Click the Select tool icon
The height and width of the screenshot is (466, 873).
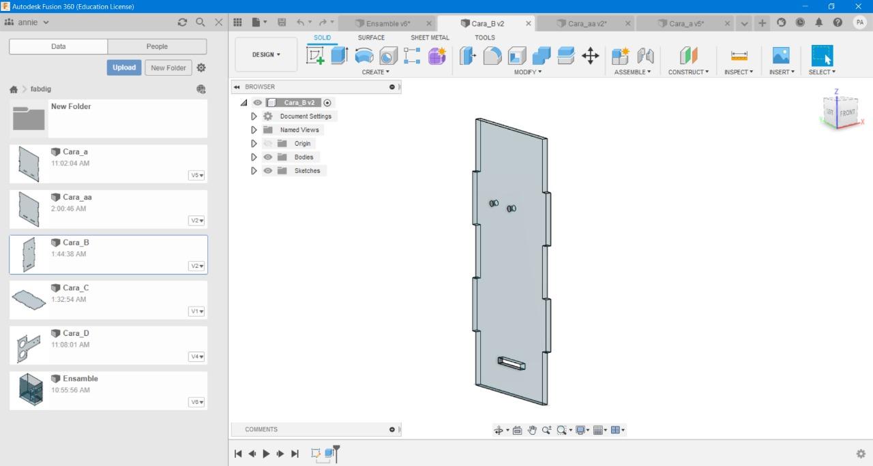[x=822, y=56]
